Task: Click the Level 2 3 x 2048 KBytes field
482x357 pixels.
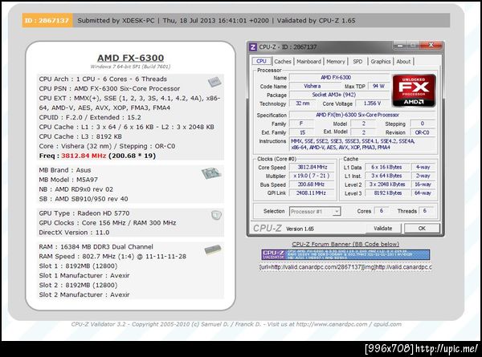Action: click(x=386, y=185)
